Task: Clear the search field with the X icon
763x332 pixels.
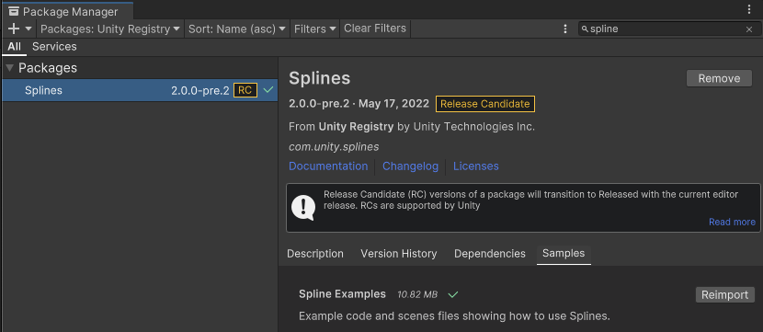Action: point(749,29)
